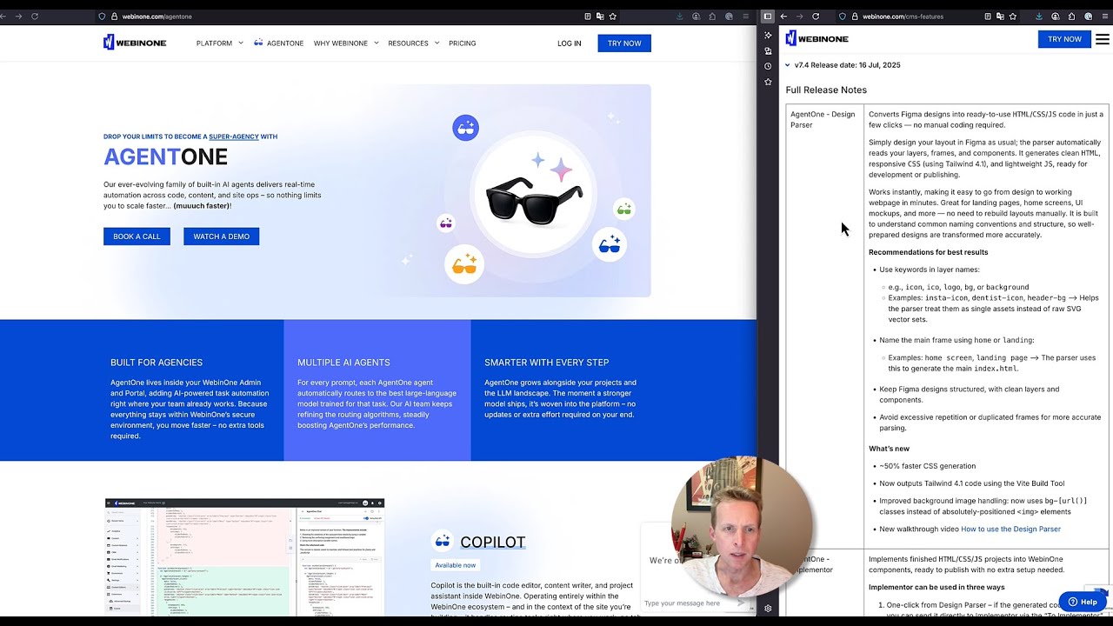1113x626 pixels.
Task: Click the WebinOne logo in left window
Action: tap(135, 43)
